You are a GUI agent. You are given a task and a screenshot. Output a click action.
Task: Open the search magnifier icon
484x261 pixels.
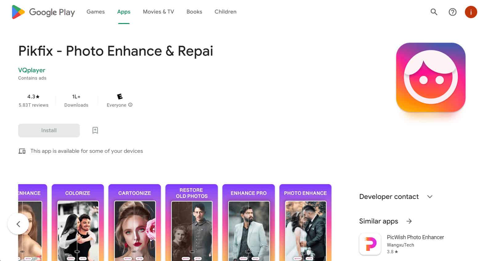pos(434,12)
